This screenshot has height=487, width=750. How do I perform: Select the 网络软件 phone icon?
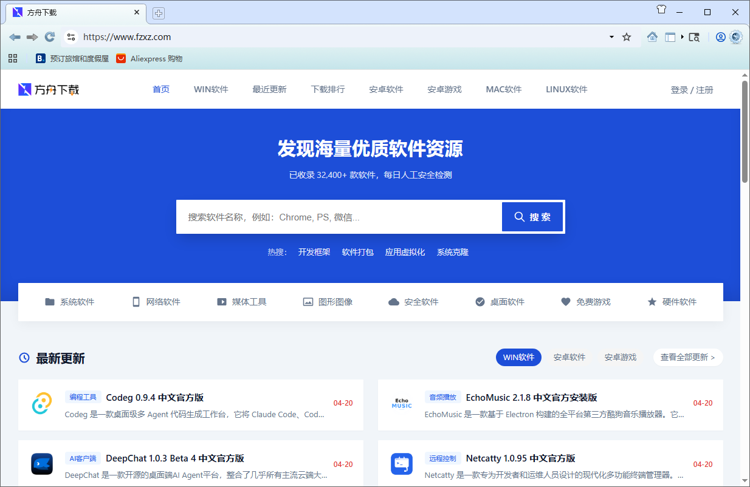coord(136,301)
